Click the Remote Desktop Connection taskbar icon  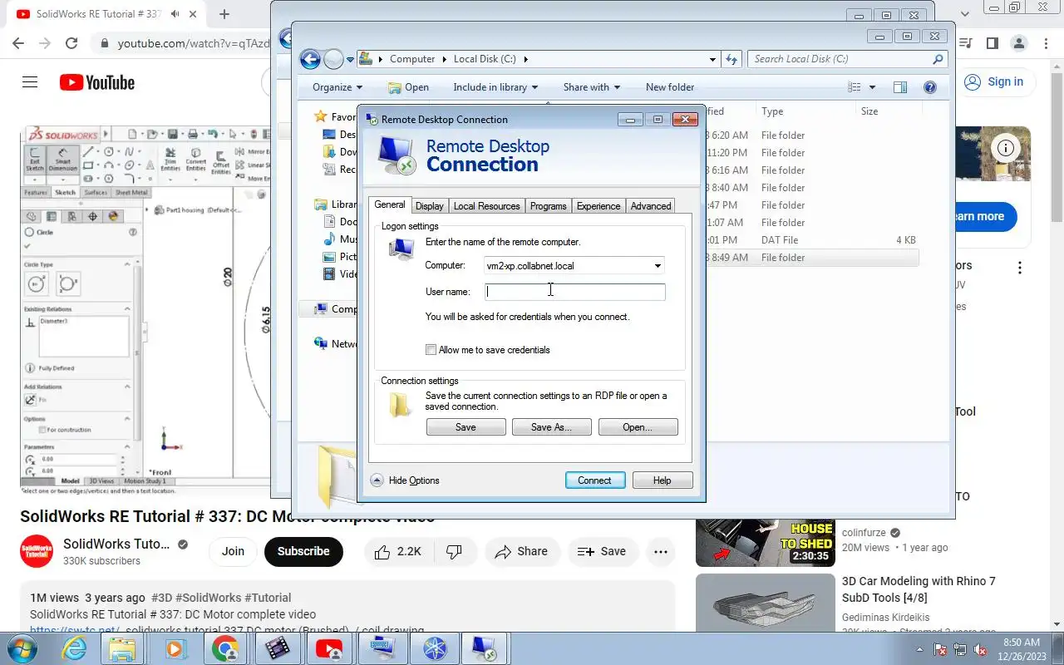pos(484,648)
